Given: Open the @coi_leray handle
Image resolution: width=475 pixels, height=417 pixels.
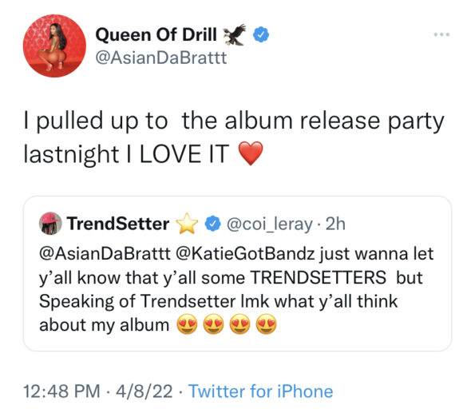Looking at the screenshot, I should coord(270,224).
